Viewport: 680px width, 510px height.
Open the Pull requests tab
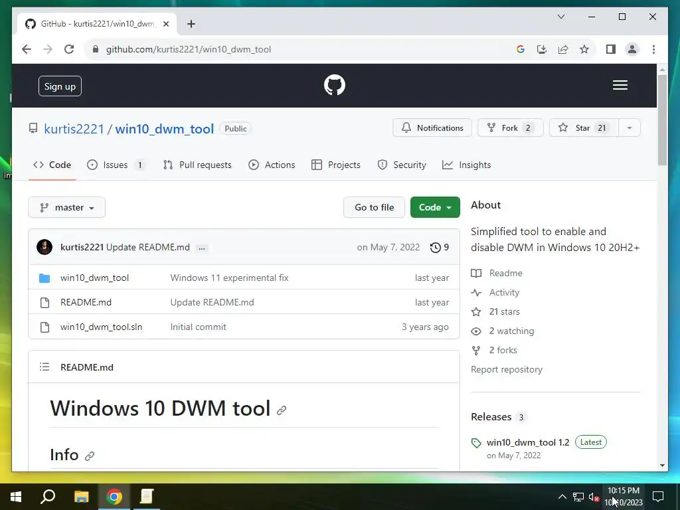pos(197,165)
